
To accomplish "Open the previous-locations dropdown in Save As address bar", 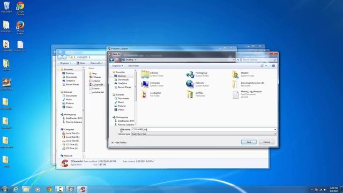I will [234, 60].
